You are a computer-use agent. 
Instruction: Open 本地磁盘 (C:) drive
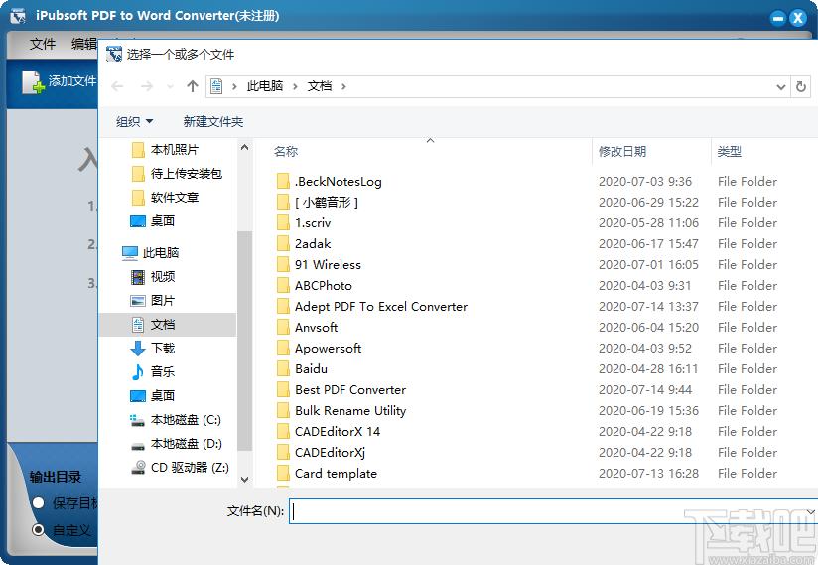pyautogui.click(x=176, y=420)
